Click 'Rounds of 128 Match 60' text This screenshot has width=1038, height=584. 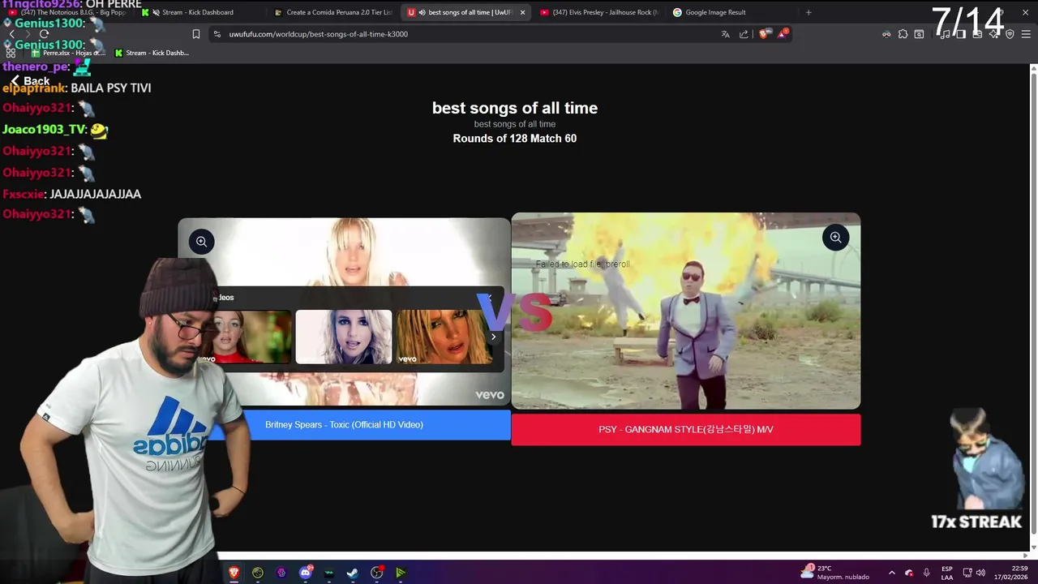click(515, 139)
